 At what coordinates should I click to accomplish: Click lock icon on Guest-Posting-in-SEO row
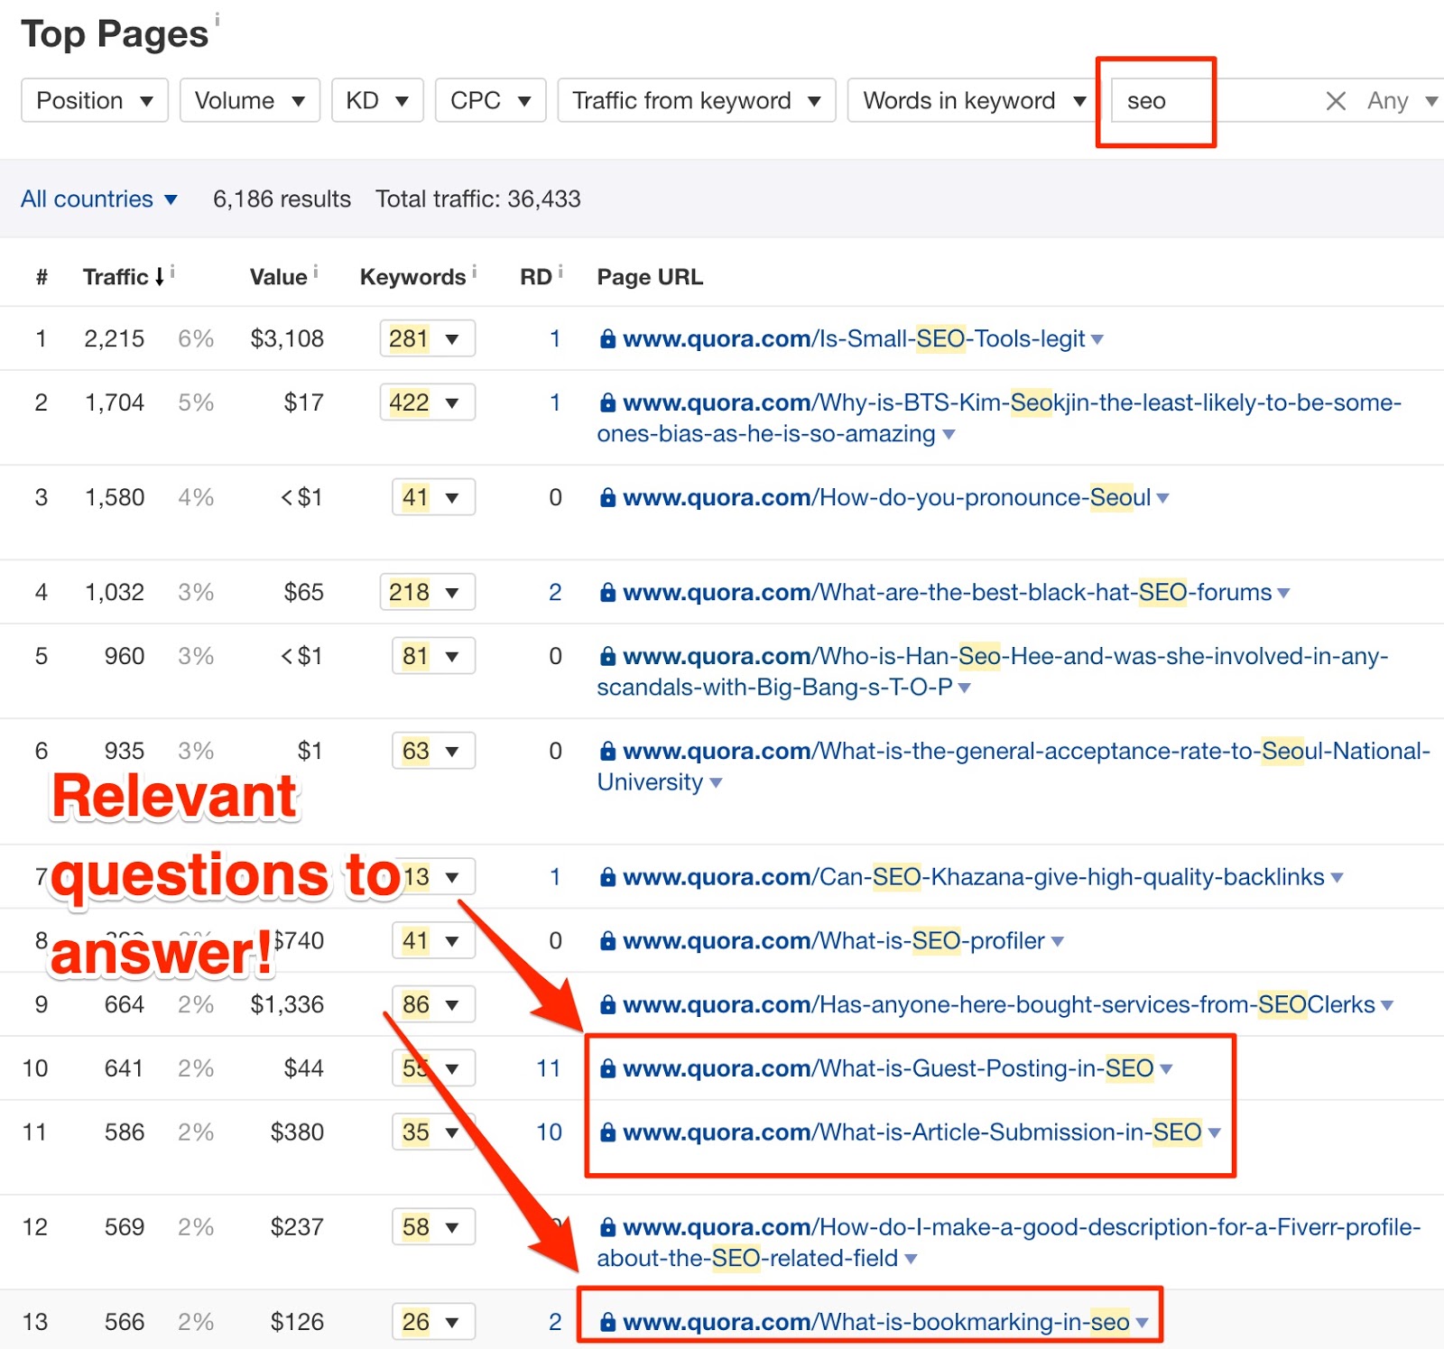point(608,1068)
